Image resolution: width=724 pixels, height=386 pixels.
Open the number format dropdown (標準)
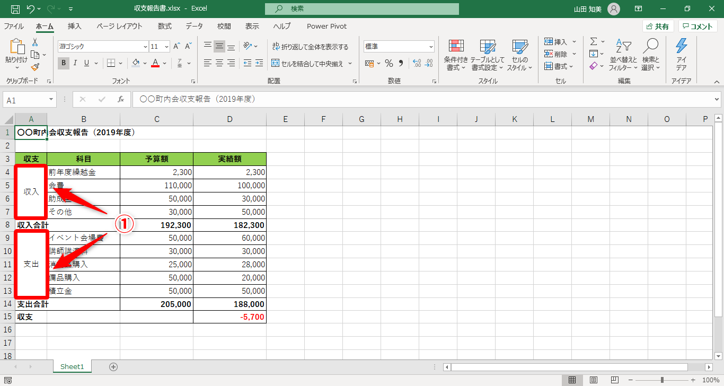430,47
